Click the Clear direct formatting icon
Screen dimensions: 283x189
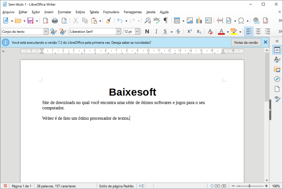coord(210,31)
